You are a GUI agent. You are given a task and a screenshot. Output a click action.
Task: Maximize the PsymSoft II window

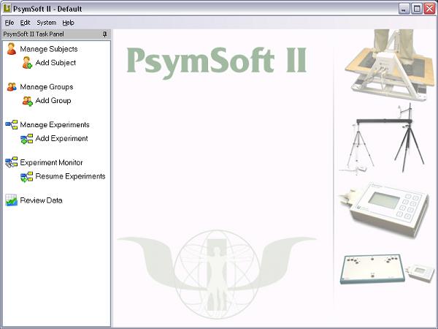tap(417, 9)
